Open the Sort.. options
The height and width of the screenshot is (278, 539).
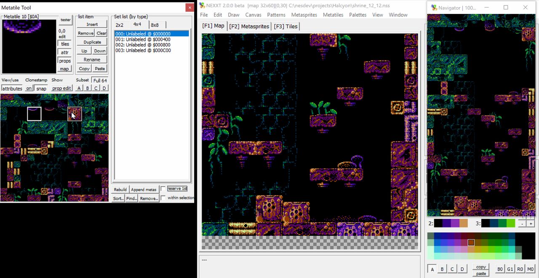click(x=118, y=198)
